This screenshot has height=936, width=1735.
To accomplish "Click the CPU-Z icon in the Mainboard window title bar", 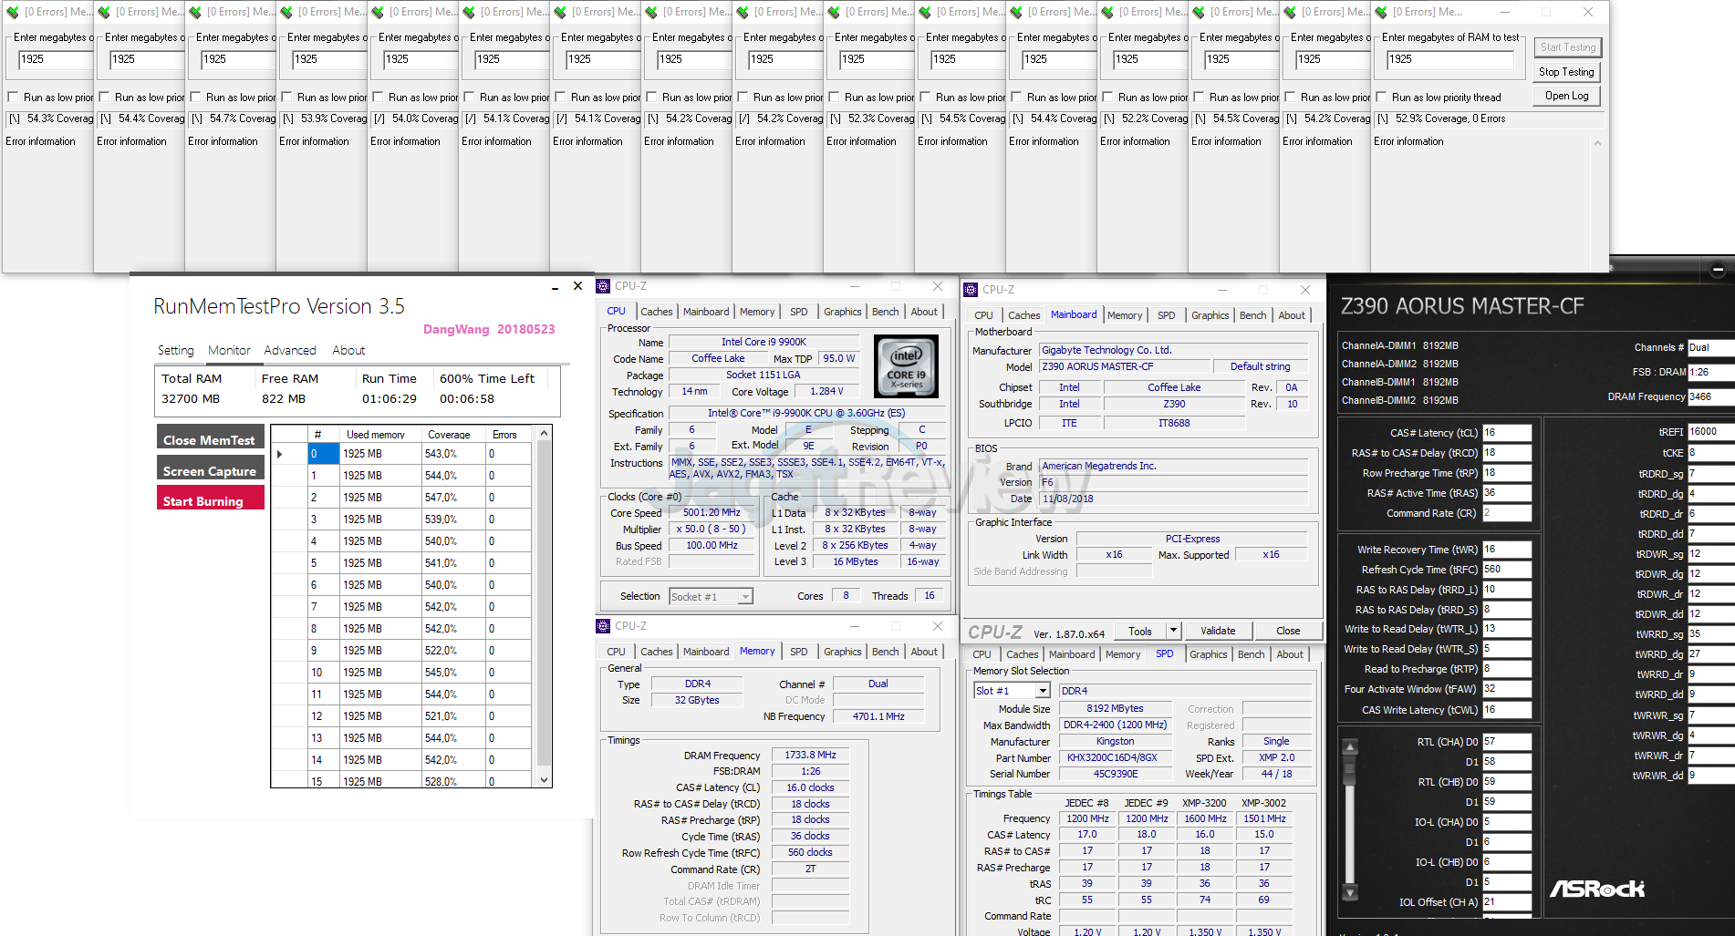I will tap(971, 290).
